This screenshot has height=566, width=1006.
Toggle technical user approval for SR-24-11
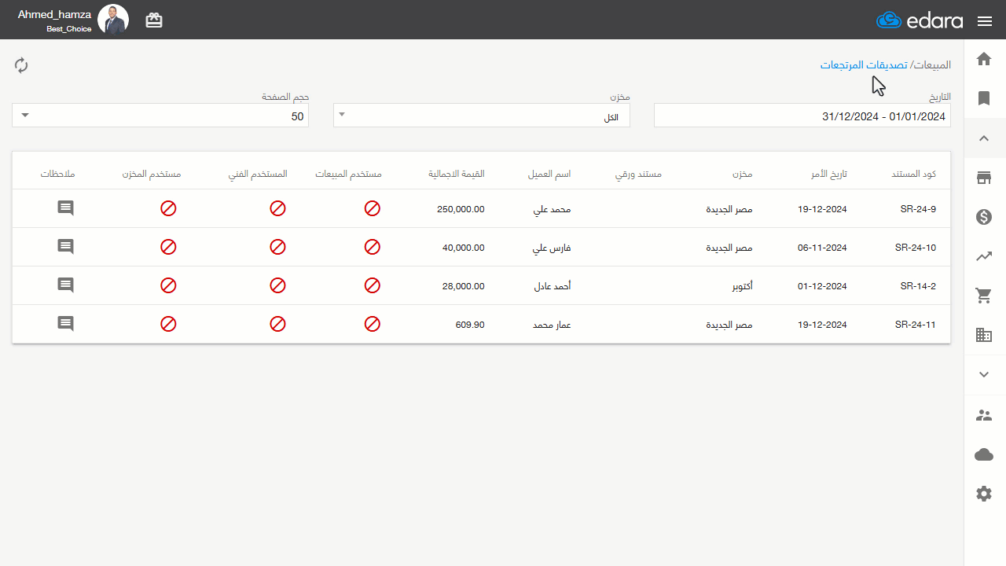pyautogui.click(x=277, y=324)
